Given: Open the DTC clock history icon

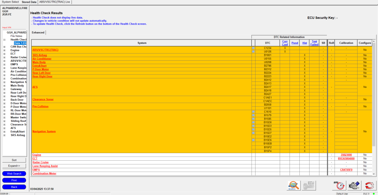Looking at the screenshot, I should pos(338,186).
